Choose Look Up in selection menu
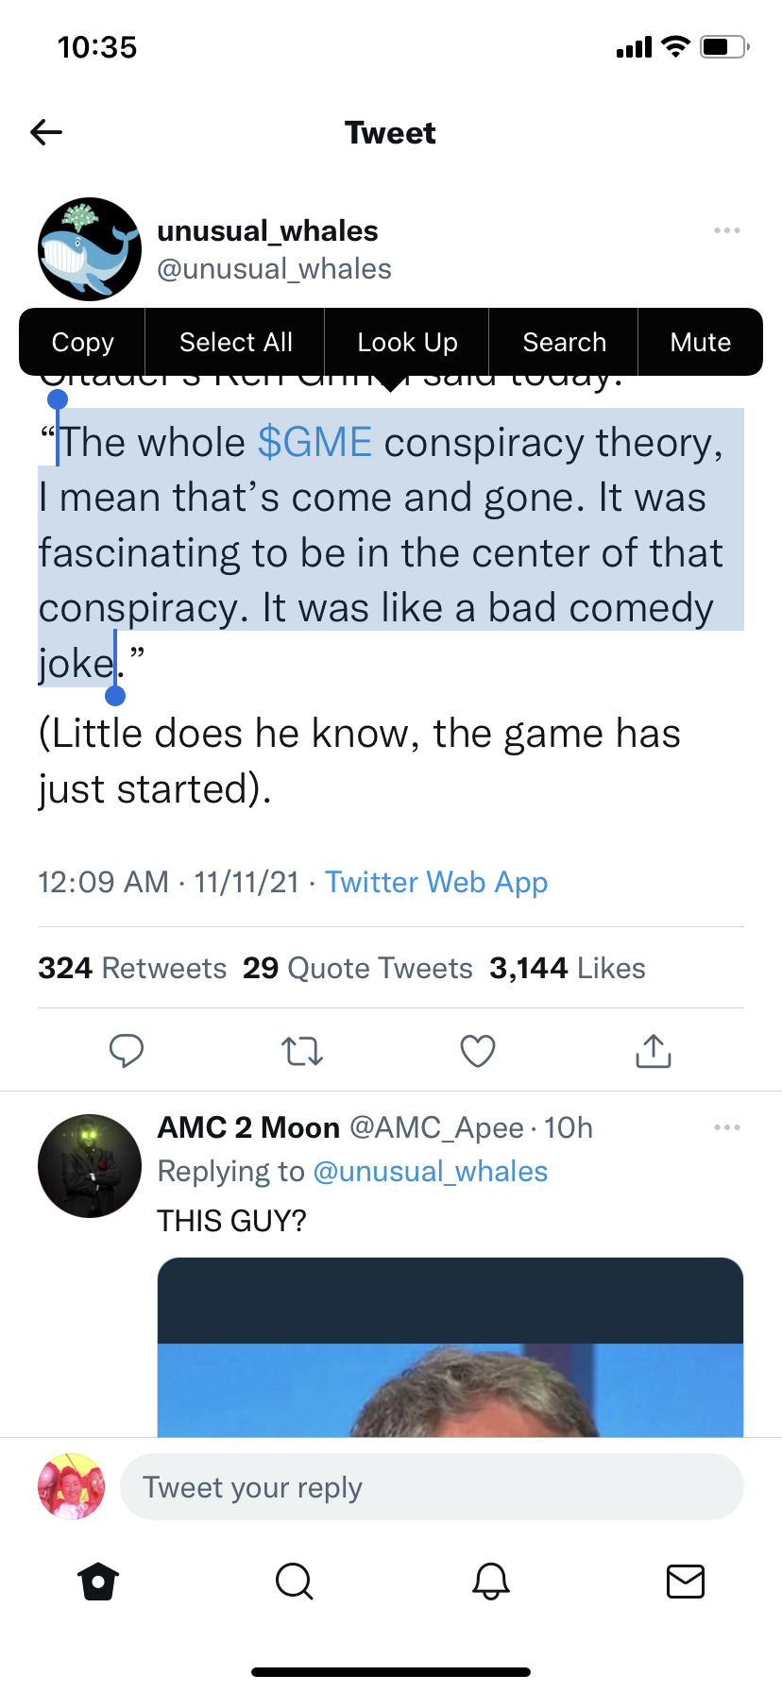 [x=407, y=342]
